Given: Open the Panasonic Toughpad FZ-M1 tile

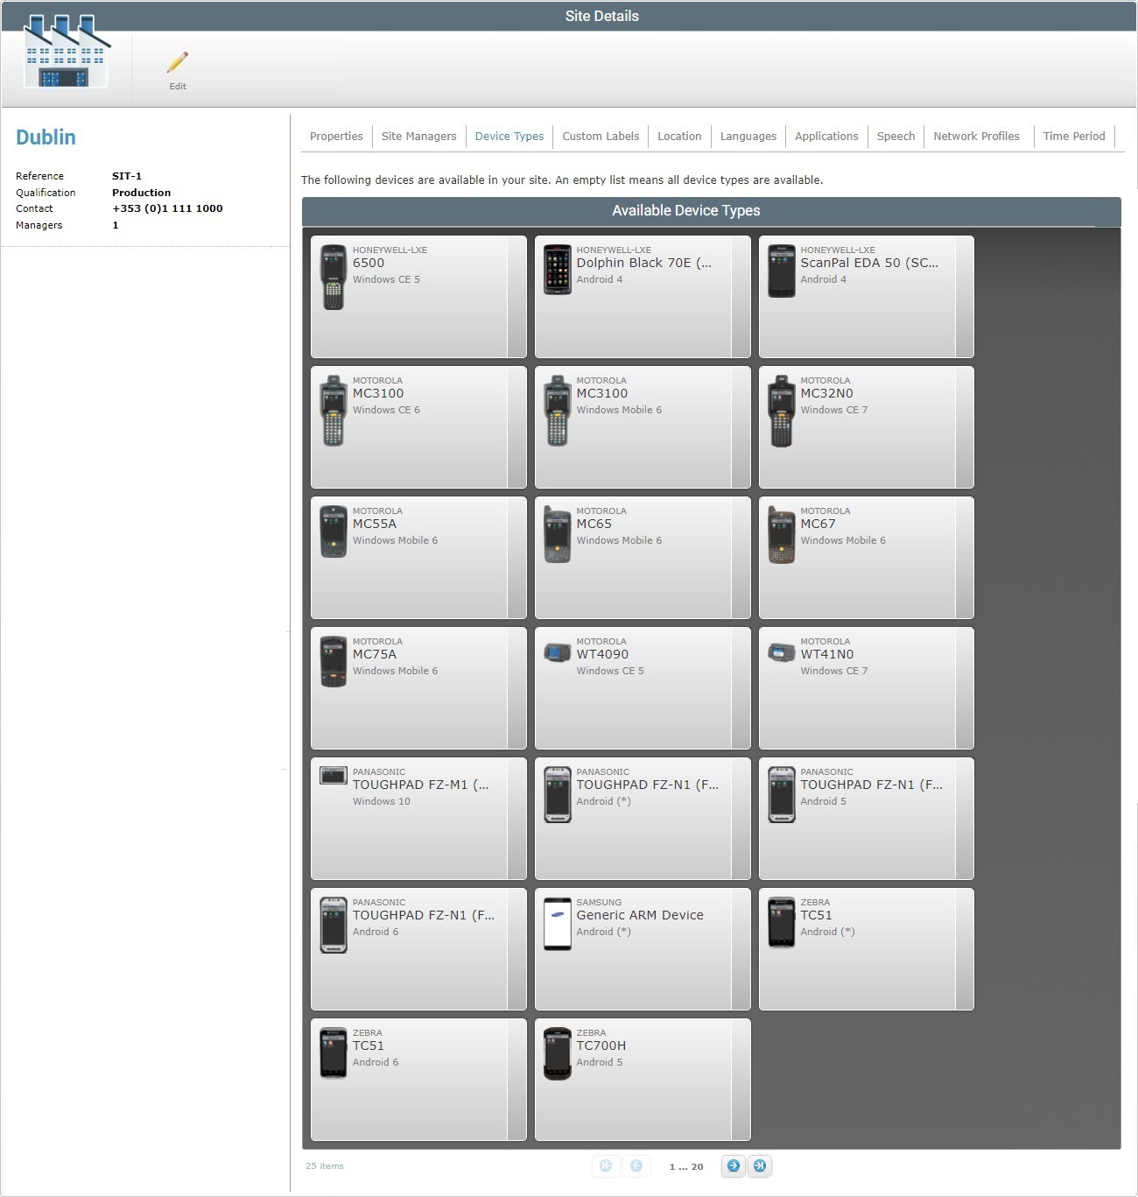Looking at the screenshot, I should click(418, 818).
